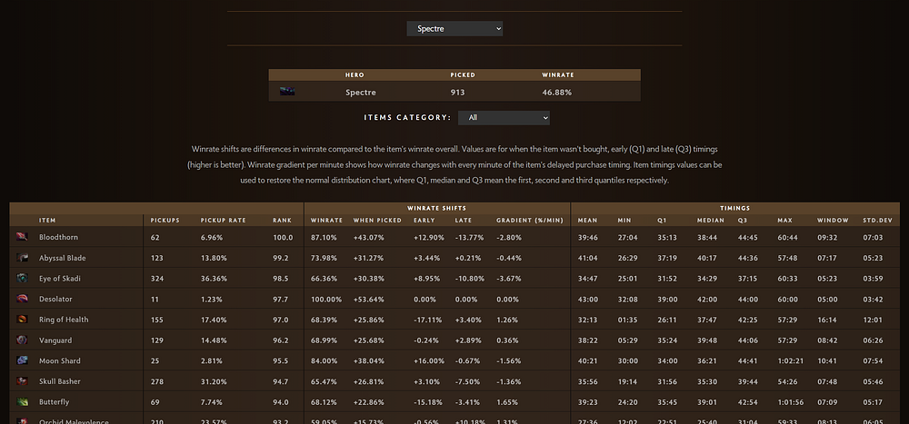
Task: Click Butterfly's 1.65% gradient value
Action: click(x=506, y=401)
